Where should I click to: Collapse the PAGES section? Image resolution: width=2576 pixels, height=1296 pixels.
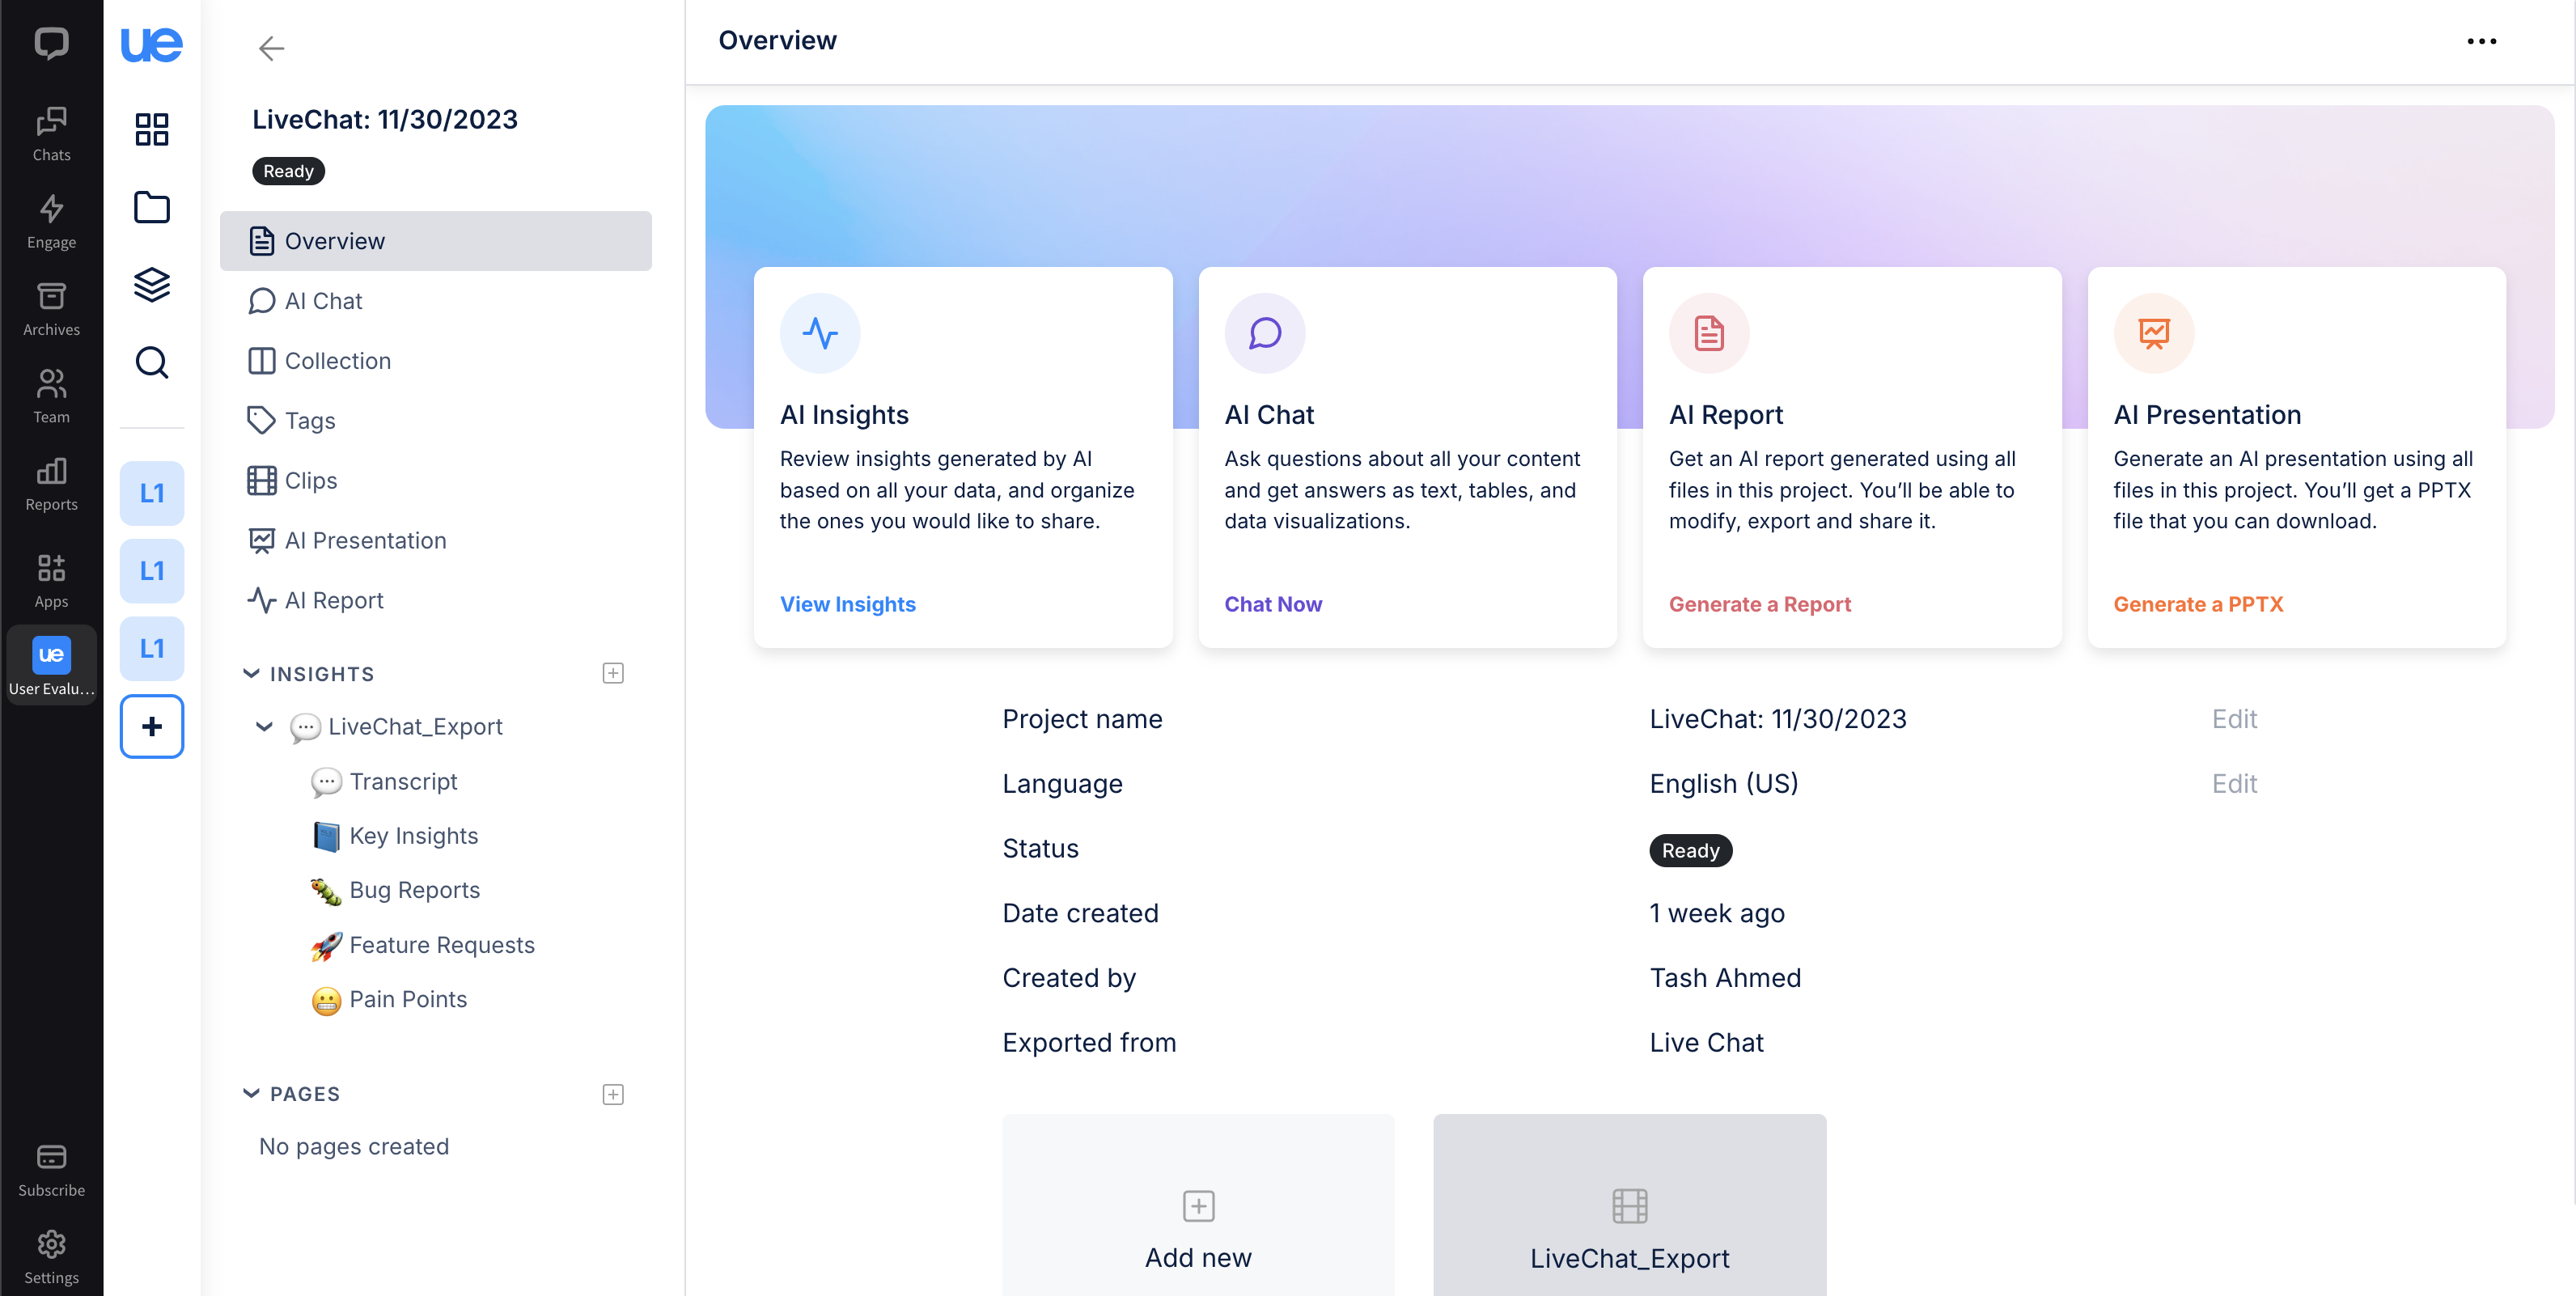[x=251, y=1093]
